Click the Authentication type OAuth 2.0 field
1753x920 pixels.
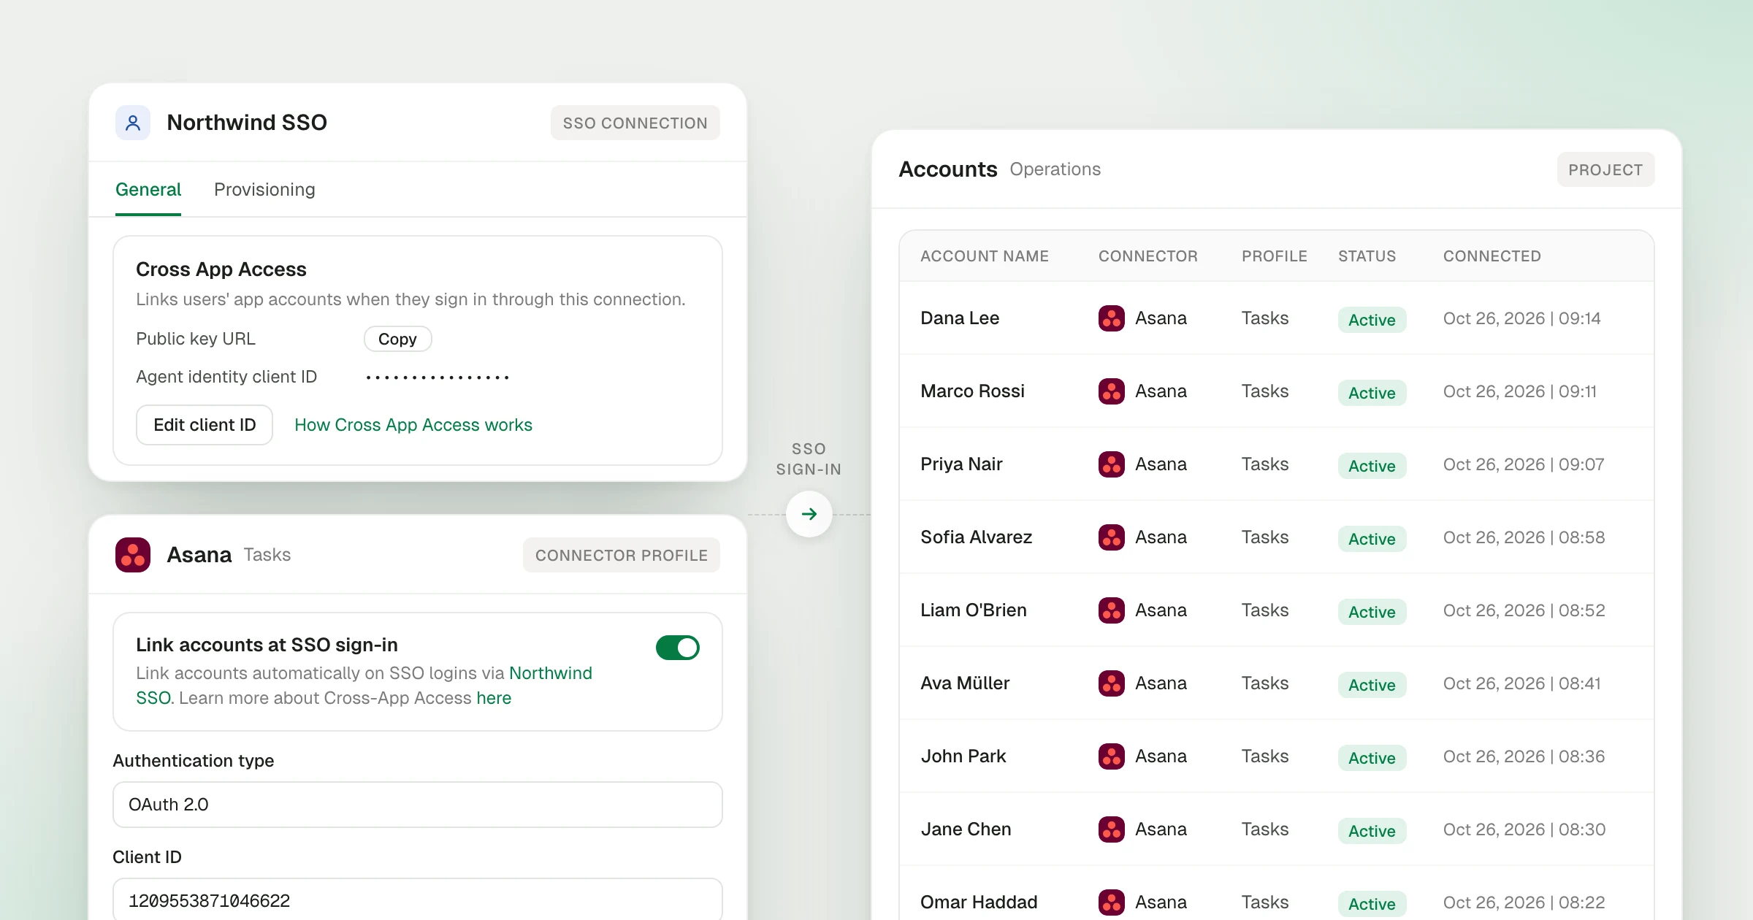pos(418,805)
